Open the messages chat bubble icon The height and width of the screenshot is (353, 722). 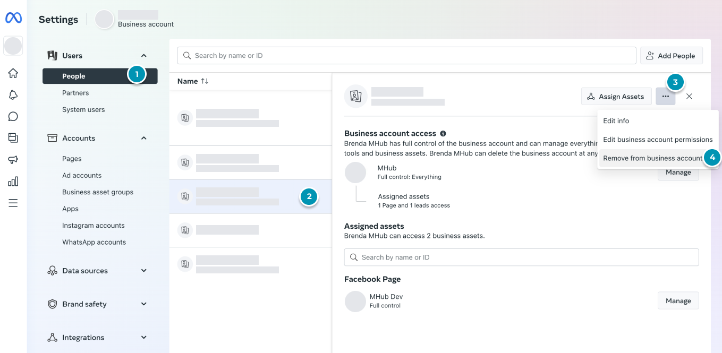tap(13, 117)
